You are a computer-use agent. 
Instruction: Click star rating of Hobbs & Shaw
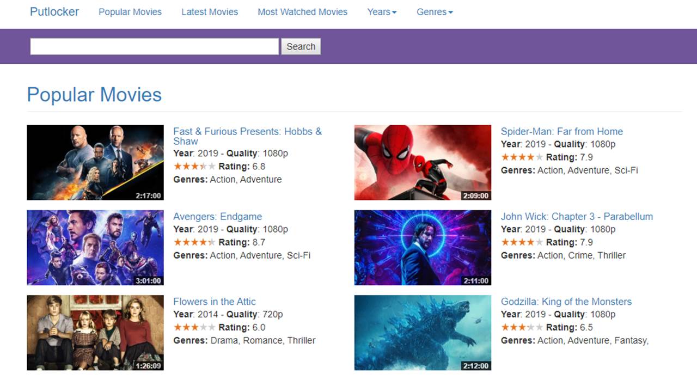coord(194,166)
